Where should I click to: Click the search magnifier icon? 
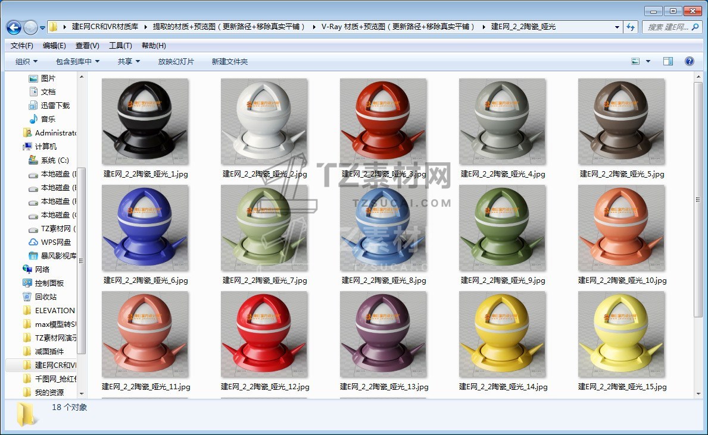(x=695, y=27)
